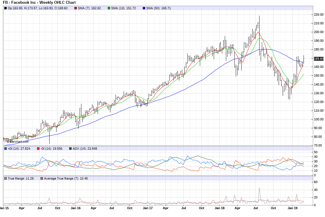325x217 pixels.
Task: Click the Op:163.90 OHLC values text
Action: [38, 8]
